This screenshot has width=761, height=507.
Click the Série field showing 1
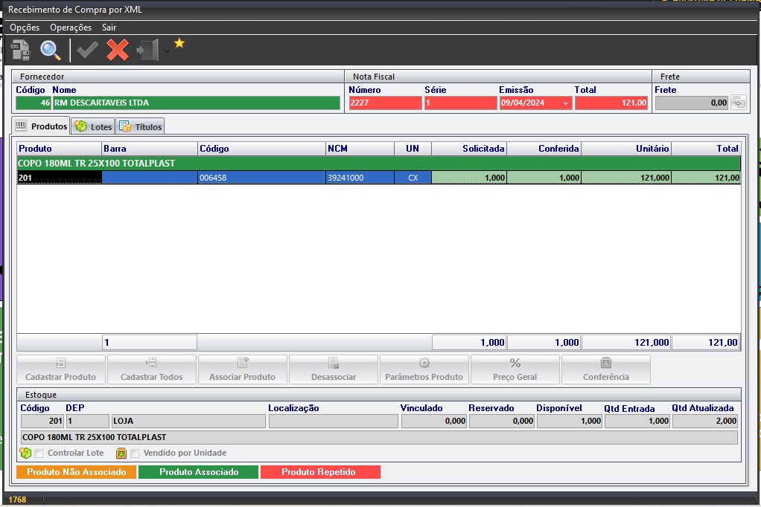tap(461, 103)
